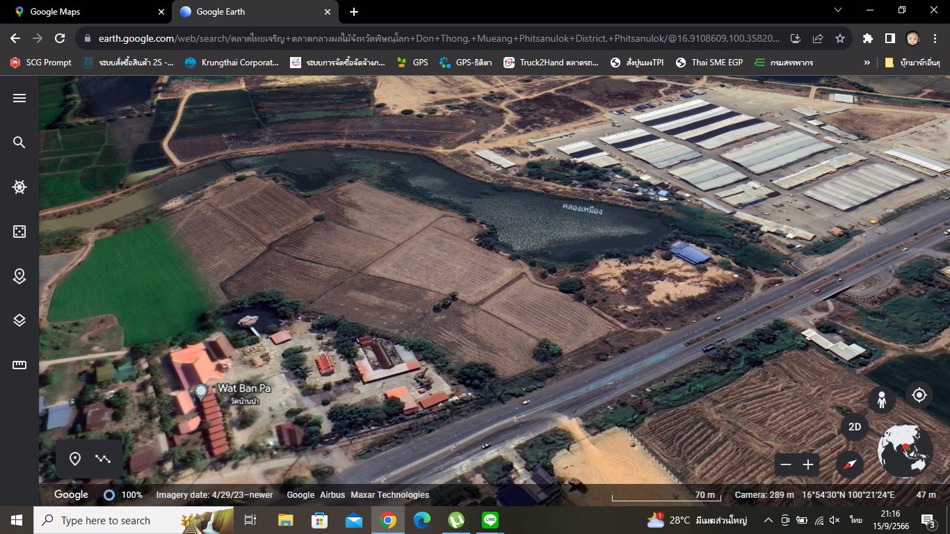Fly to my location target button
This screenshot has width=950, height=534.
click(x=919, y=395)
